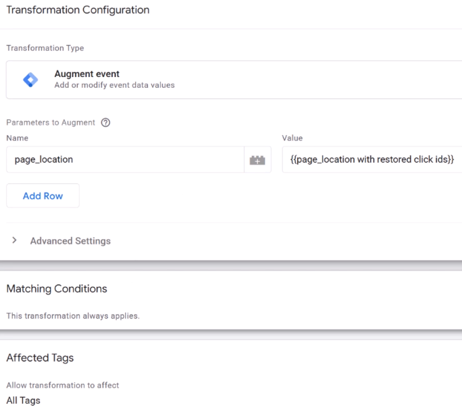Click the Parameters to Augment label
This screenshot has width=462, height=409.
click(x=51, y=122)
